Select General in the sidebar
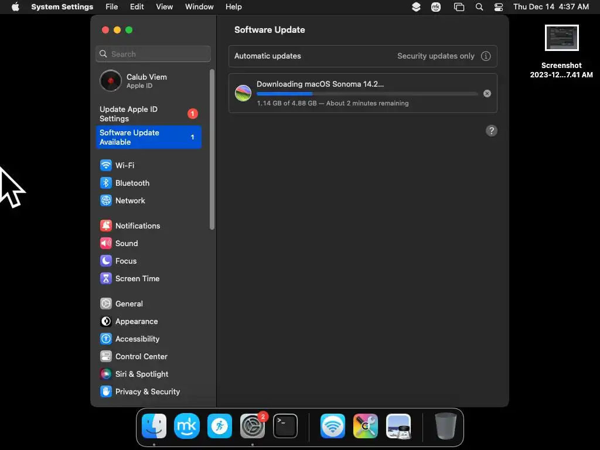Screen dimensions: 600x450 (148, 304)
